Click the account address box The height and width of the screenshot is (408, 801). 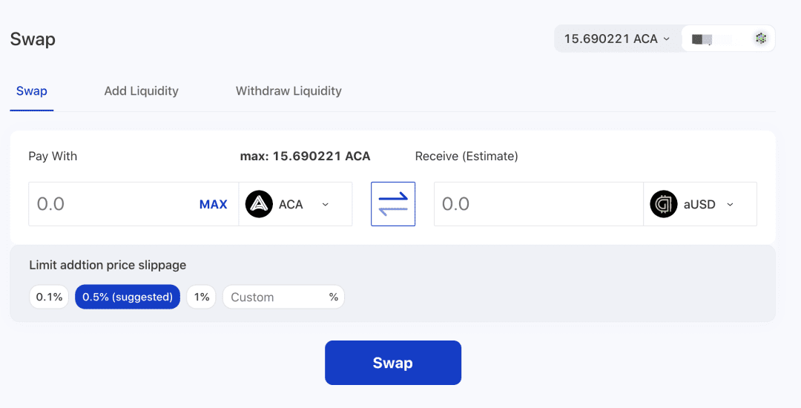728,39
